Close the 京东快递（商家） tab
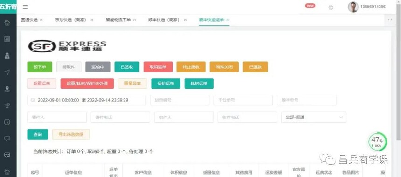 click(92, 20)
